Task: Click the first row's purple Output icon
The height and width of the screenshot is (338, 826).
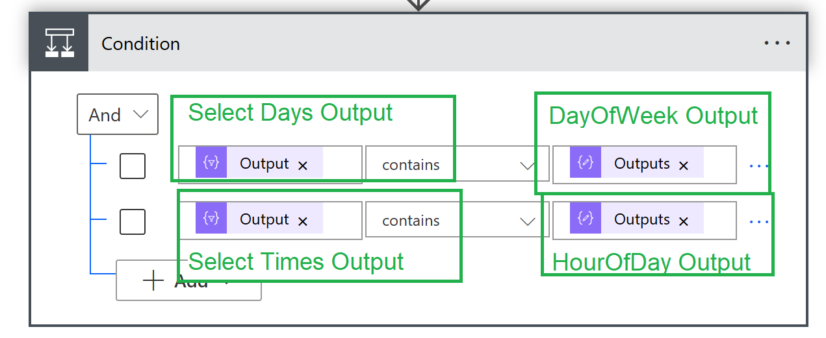Action: coord(211,164)
